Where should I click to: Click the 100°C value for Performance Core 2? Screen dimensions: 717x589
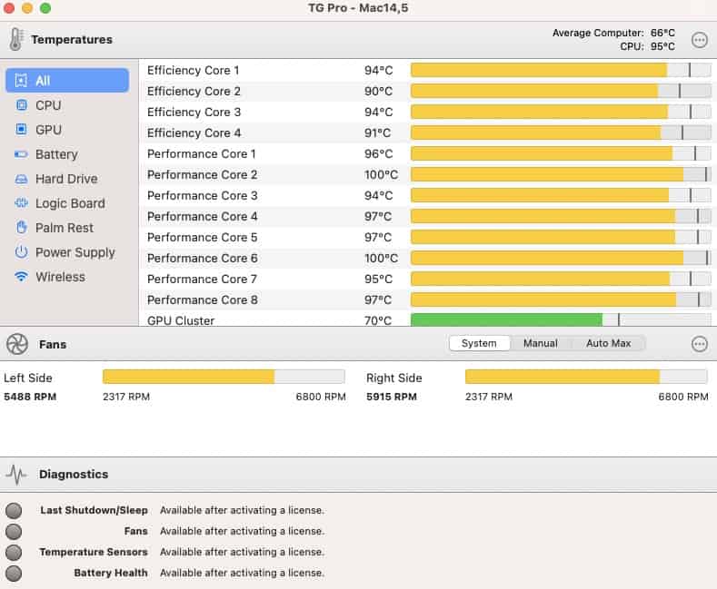[381, 175]
